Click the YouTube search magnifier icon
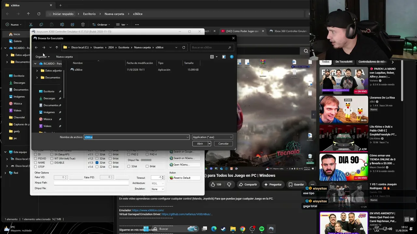 [x=306, y=51]
